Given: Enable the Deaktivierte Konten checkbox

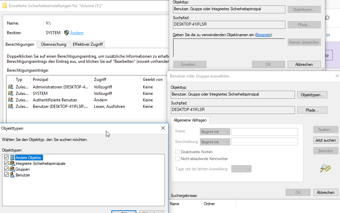Looking at the screenshot, I should coord(177,152).
